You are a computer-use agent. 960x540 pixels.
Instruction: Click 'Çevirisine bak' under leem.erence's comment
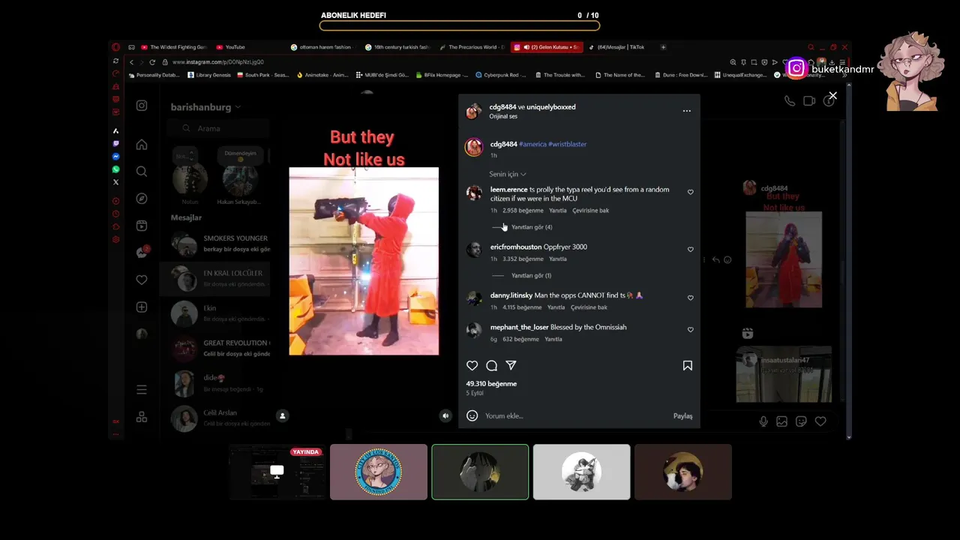click(590, 211)
